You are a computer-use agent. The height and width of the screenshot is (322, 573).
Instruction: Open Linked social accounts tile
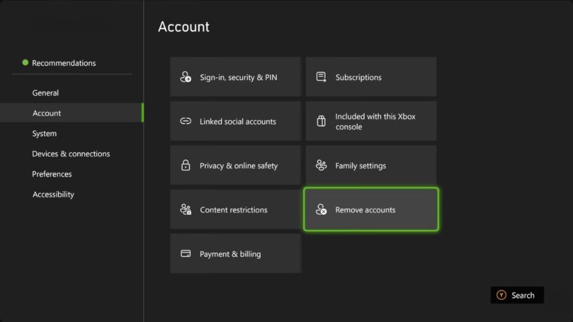coord(236,121)
